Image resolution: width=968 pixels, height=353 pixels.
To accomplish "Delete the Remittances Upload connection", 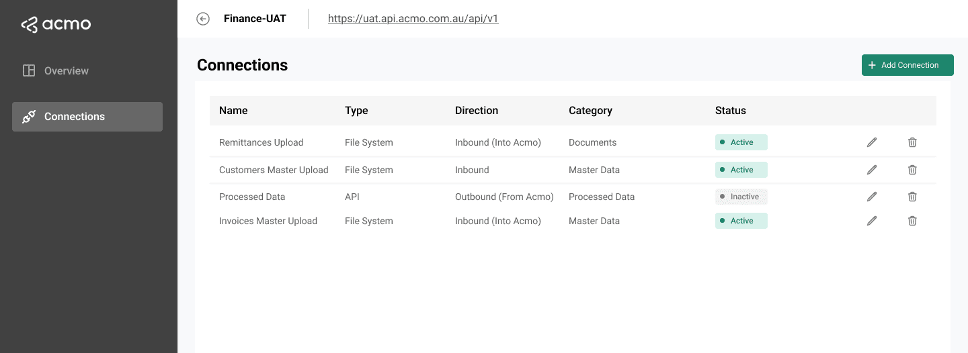I will 912,142.
